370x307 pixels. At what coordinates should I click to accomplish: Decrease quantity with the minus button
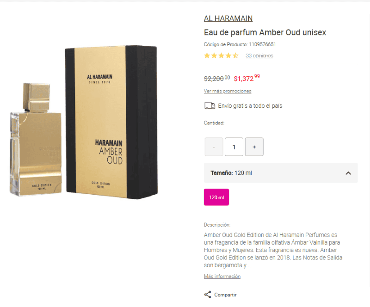pos(214,147)
